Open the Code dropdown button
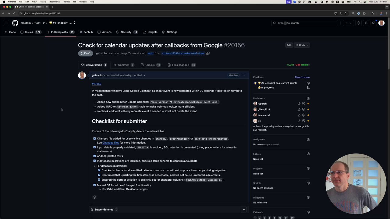Viewport: 390px width, 219px height. tap(302, 45)
